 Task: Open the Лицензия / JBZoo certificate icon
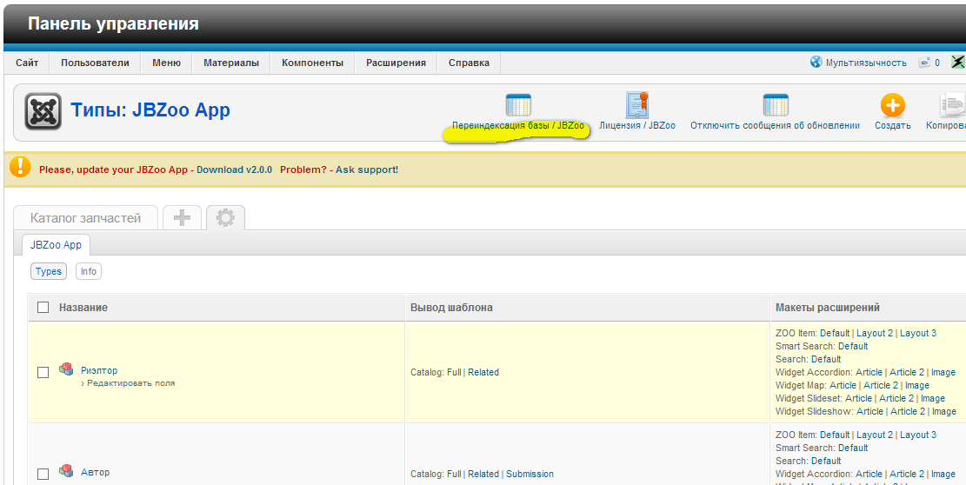[x=637, y=104]
